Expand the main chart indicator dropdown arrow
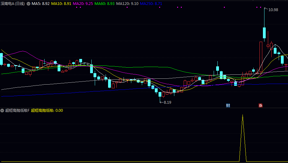 (x=28, y=4)
